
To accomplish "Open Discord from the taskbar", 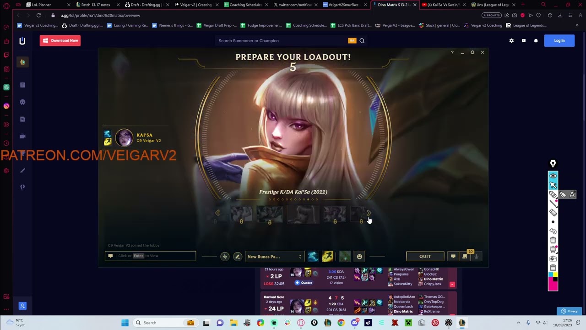I will coord(354,323).
